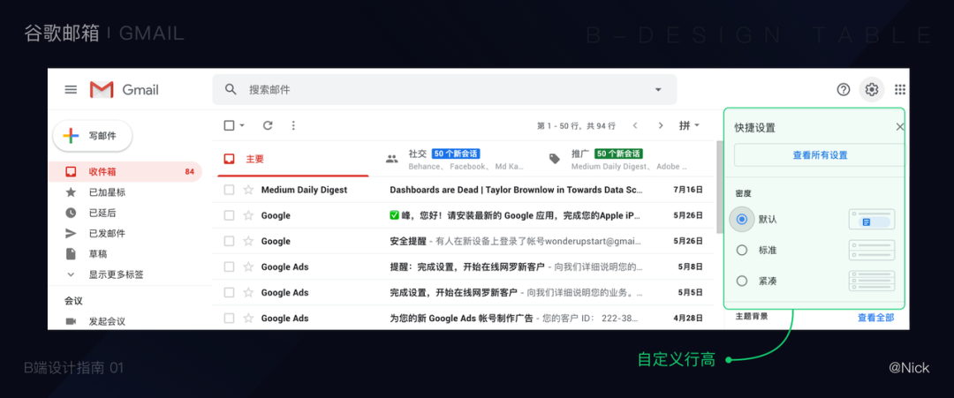Open the 拼 input method dropdown

tap(689, 126)
